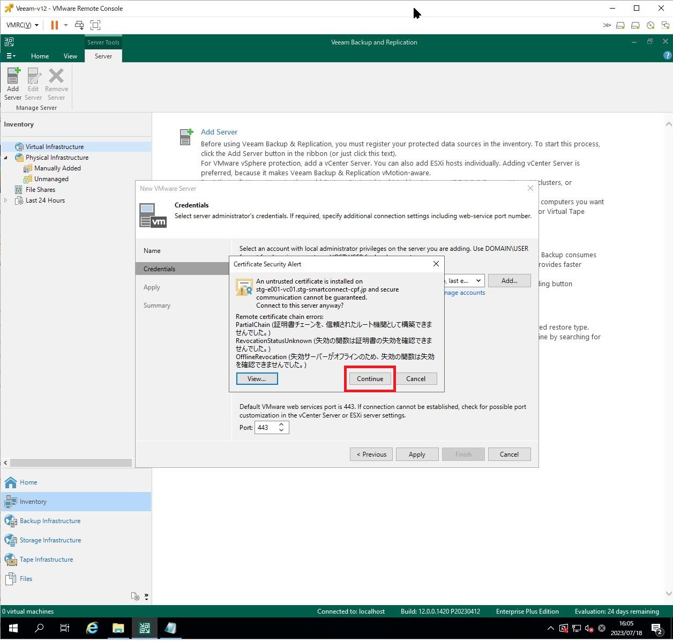Close the New VMware Server wizard
The width and height of the screenshot is (673, 641).
pyautogui.click(x=530, y=188)
